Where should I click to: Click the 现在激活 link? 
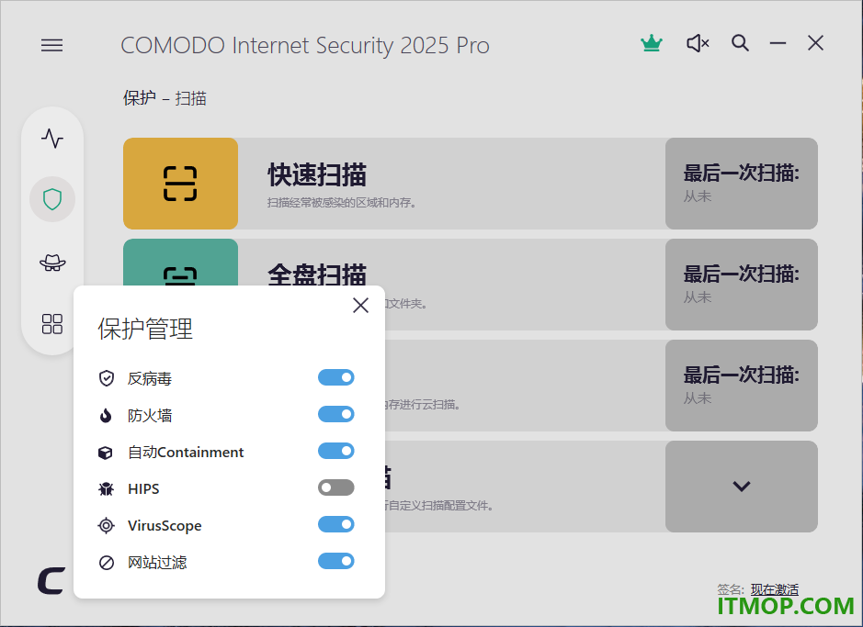click(775, 589)
